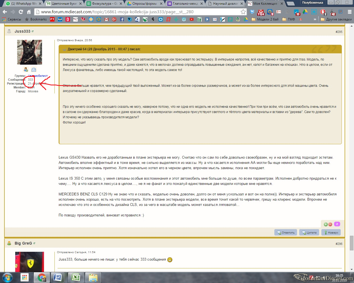Open Microsoft Word from the taskbar
Screen dimensions: 354x283
(58, 277)
